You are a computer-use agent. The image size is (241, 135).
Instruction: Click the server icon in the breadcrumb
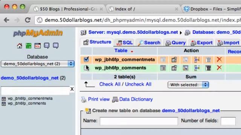pyautogui.click(x=84, y=33)
